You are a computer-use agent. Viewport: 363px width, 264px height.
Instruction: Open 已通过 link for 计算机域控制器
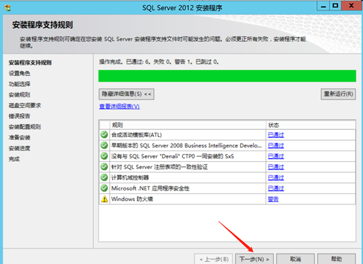[x=276, y=178]
